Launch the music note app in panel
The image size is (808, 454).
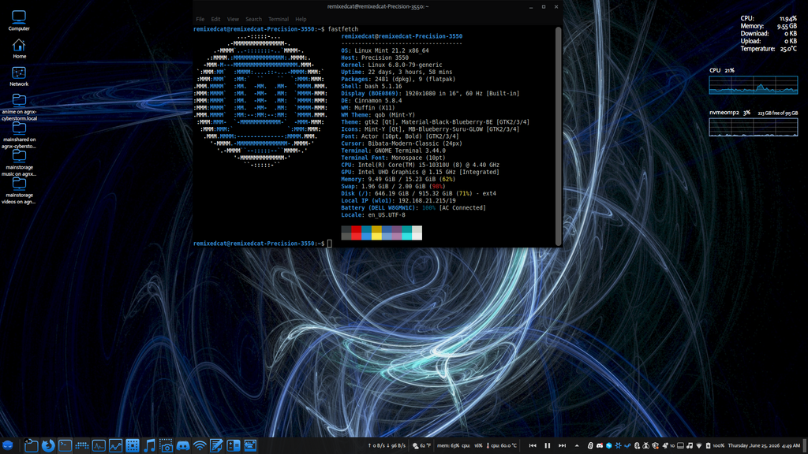coord(149,445)
